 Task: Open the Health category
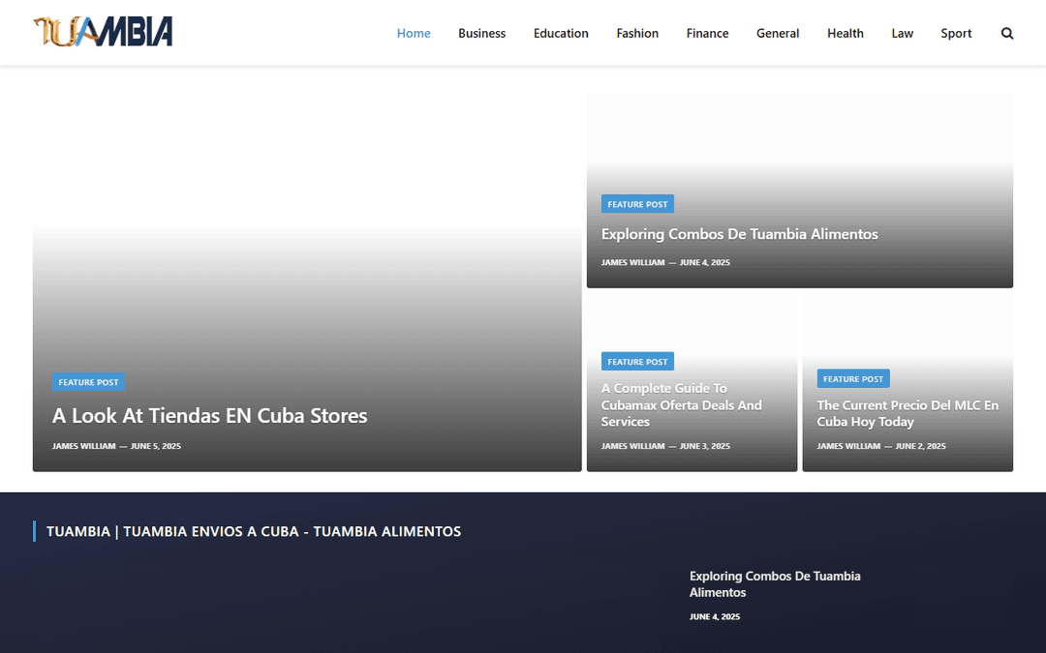pos(846,33)
